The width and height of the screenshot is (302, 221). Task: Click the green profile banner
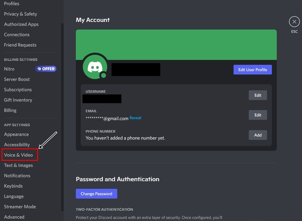coord(176,45)
